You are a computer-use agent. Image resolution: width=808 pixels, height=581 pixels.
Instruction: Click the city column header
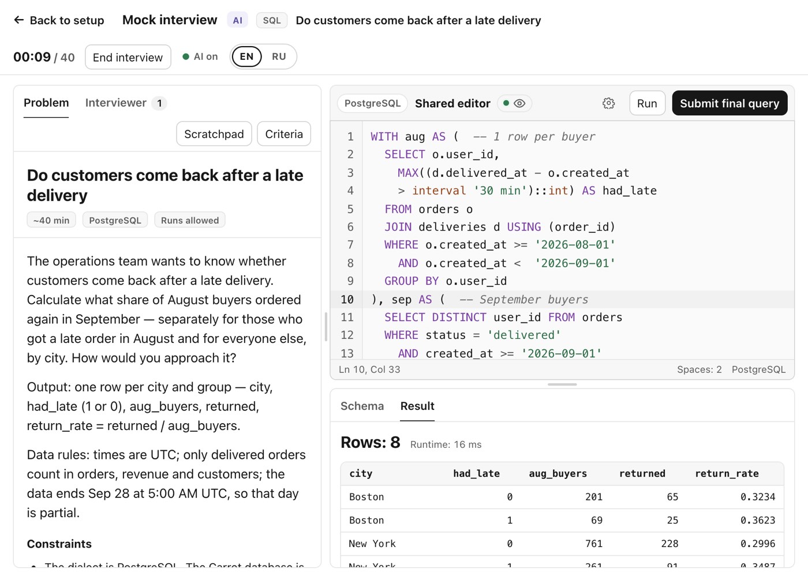pos(361,473)
